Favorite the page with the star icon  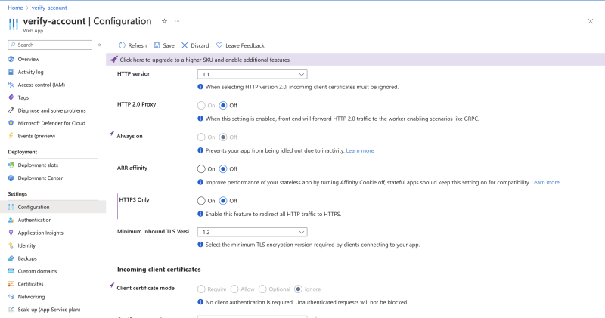tap(164, 22)
